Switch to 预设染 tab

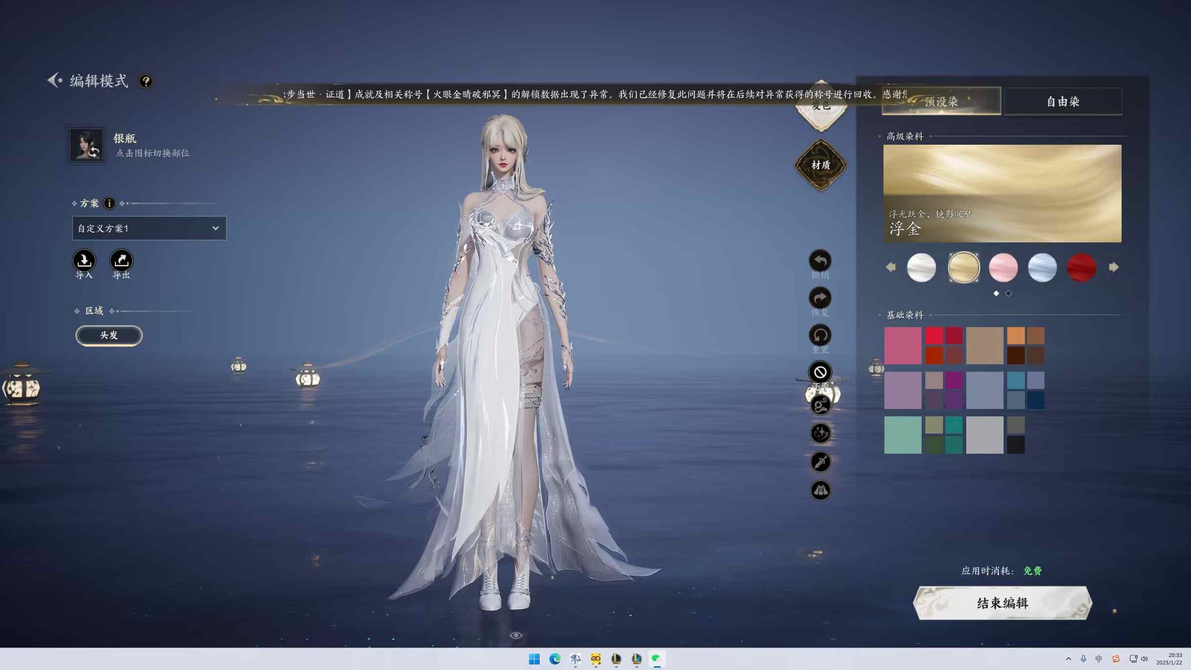click(x=941, y=101)
